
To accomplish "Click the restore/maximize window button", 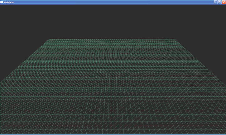I will [x=220, y=2].
